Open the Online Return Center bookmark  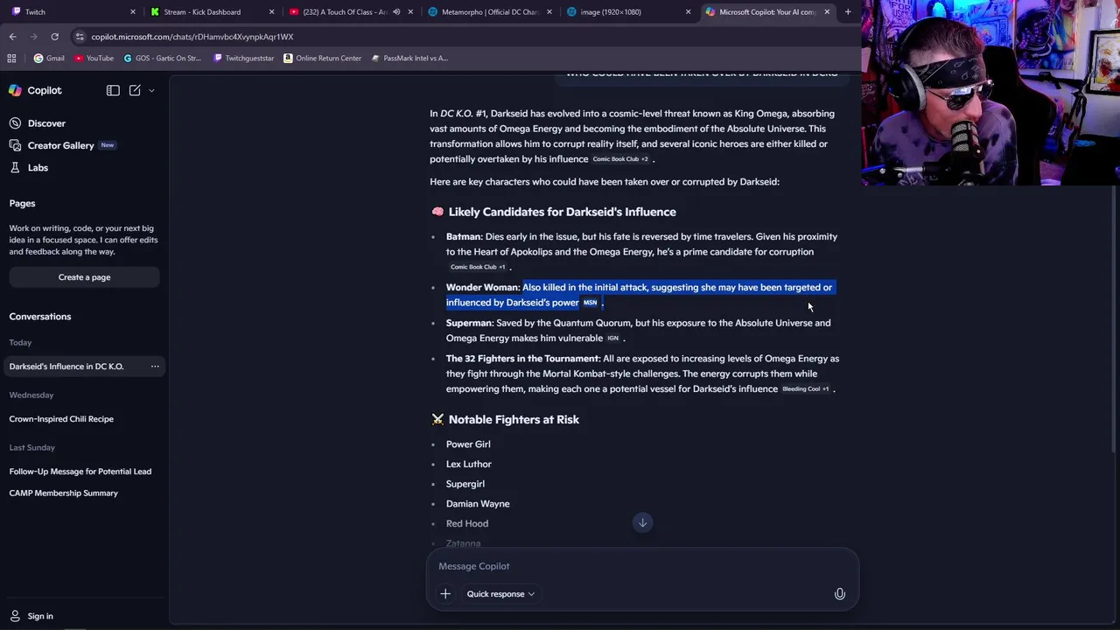click(322, 59)
